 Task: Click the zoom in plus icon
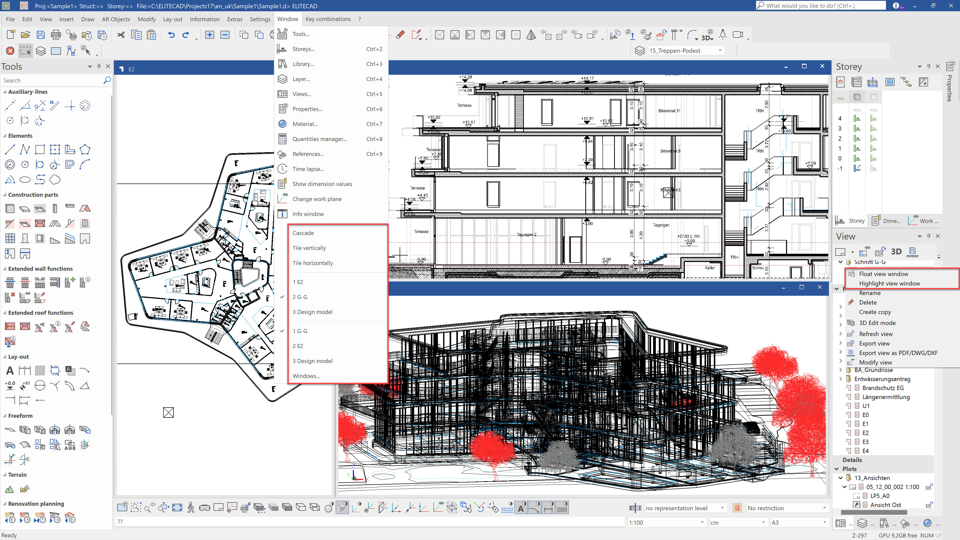[x=209, y=35]
